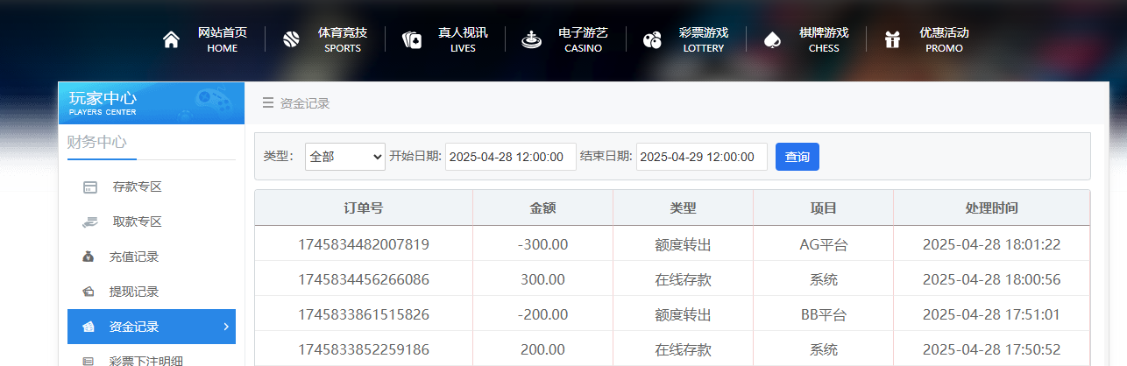Click the -200.00 amount cell
The width and height of the screenshot is (1127, 366).
[542, 314]
